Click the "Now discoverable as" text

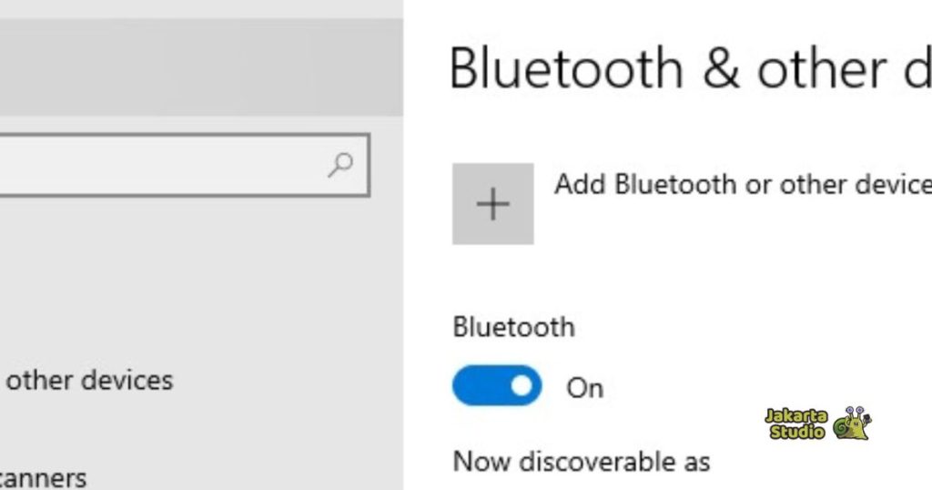[581, 461]
